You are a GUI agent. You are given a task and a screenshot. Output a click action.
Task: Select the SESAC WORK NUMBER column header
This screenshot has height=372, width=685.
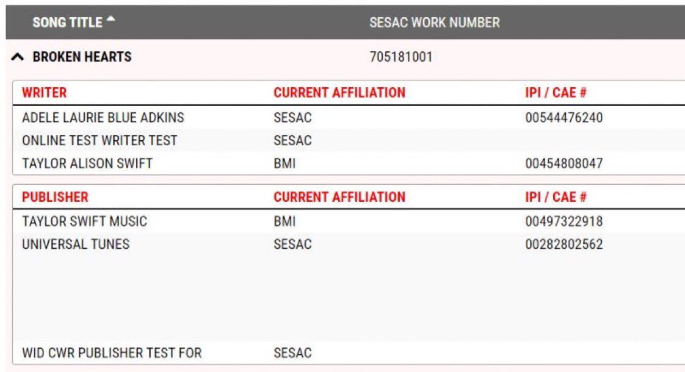click(x=434, y=23)
